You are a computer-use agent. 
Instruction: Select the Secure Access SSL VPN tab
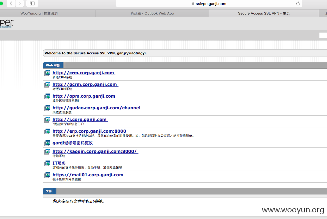click(x=264, y=13)
